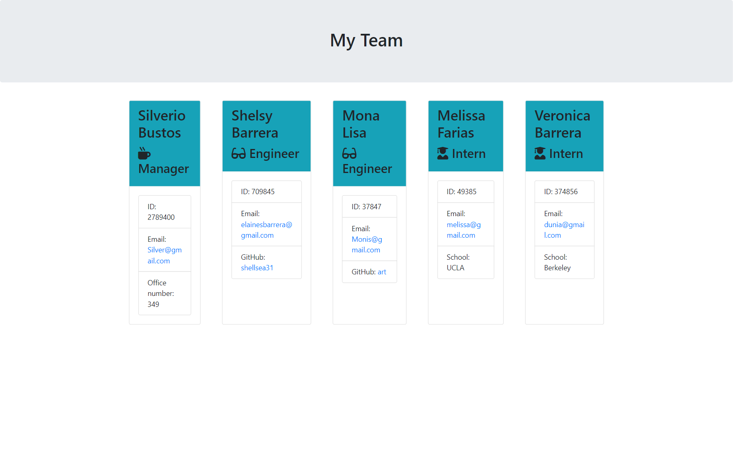
Task: Click the Veronica Barrera name heading
Action: 562,124
